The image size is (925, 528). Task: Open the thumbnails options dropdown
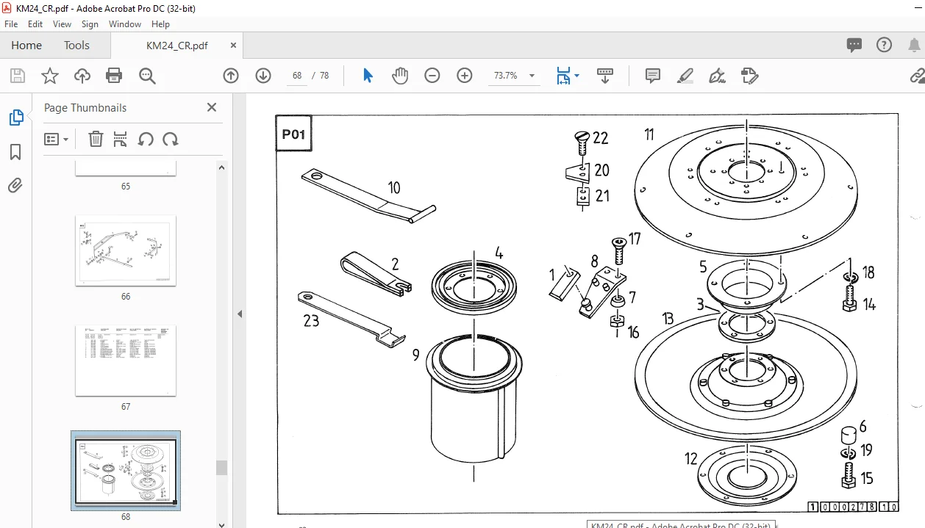point(57,139)
